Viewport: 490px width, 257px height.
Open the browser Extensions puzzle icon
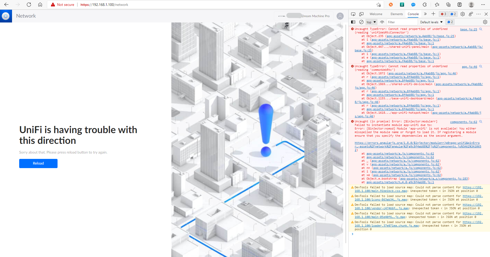(425, 5)
